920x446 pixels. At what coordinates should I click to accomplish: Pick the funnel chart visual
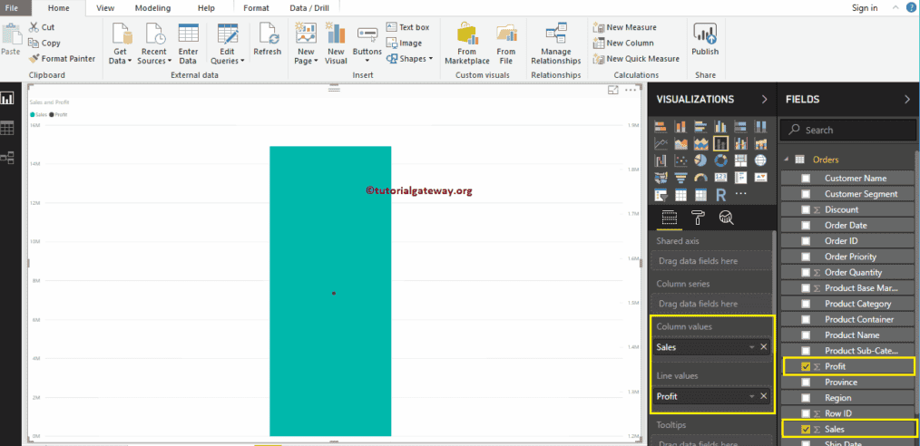(680, 178)
